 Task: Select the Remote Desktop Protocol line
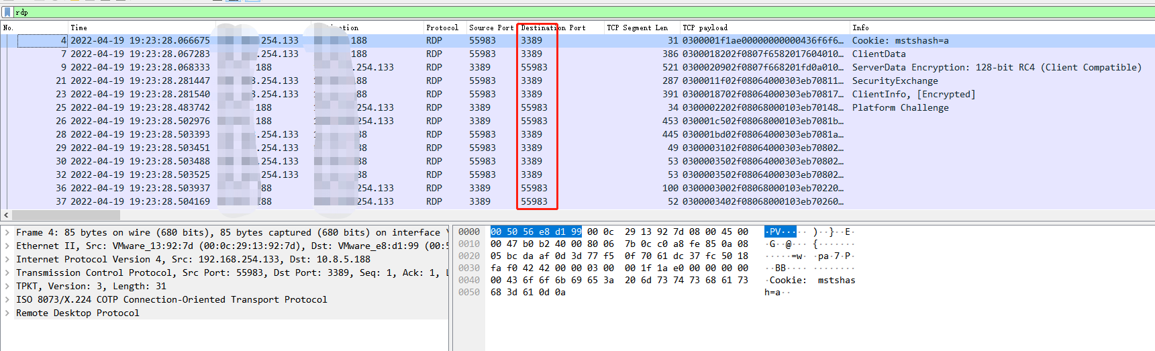coord(77,313)
